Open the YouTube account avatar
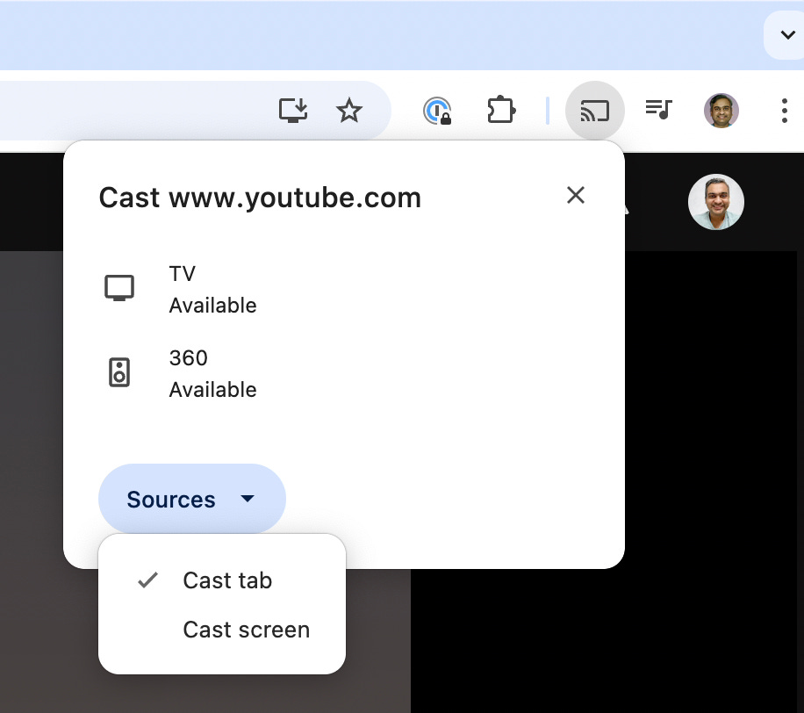 (x=716, y=202)
